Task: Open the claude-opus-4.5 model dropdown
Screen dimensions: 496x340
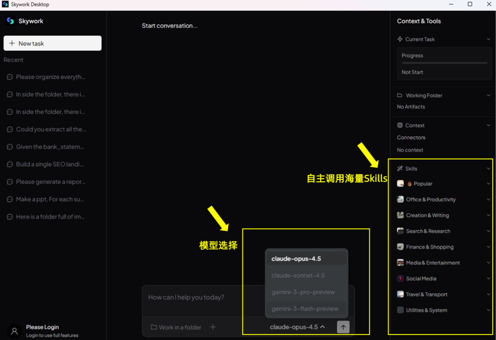Action: pos(296,327)
